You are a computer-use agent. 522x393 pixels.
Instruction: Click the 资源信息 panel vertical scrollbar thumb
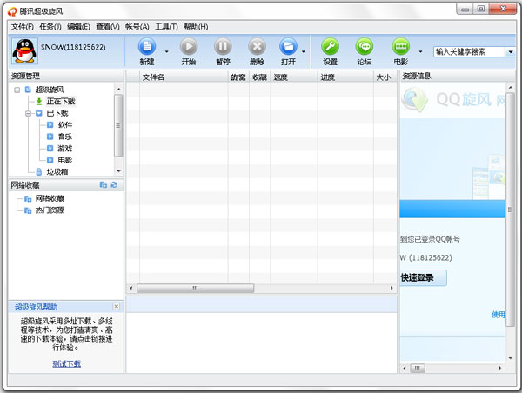tap(511, 210)
